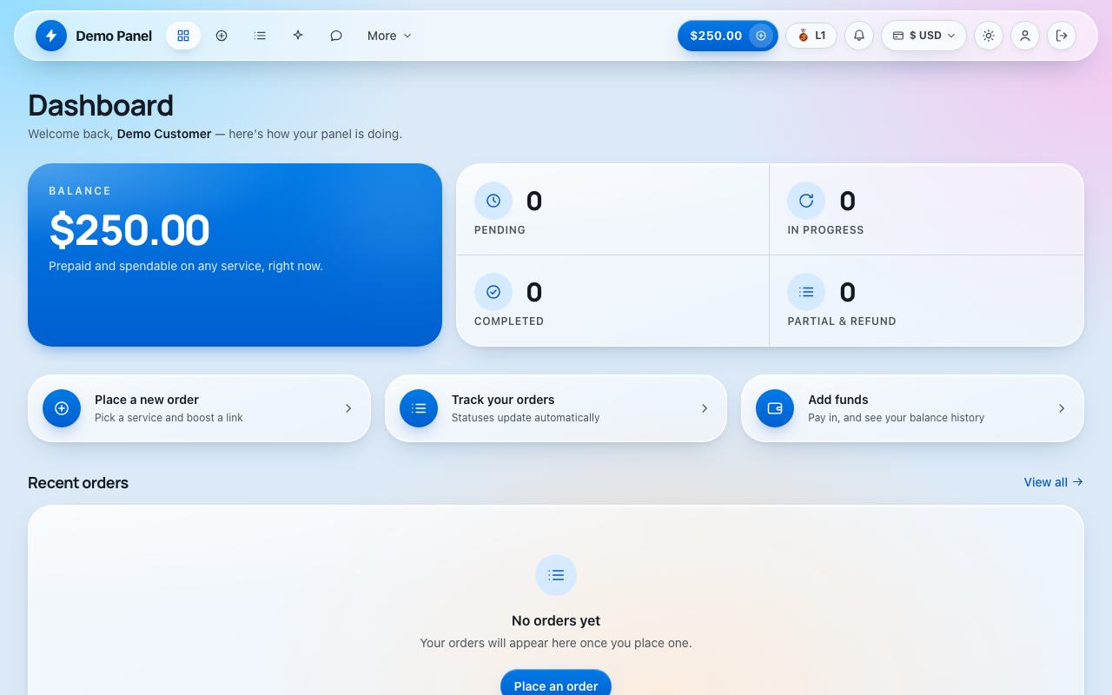Click the wallet icon on Add funds card
Screen dimensions: 1112x695
pyautogui.click(x=775, y=408)
